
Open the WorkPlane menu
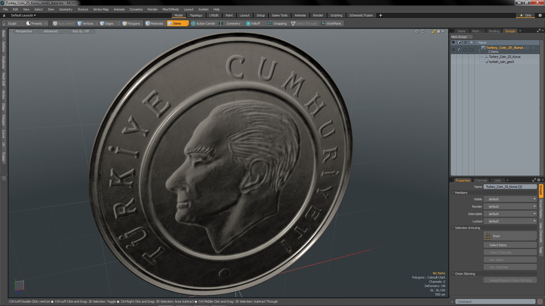click(332, 24)
